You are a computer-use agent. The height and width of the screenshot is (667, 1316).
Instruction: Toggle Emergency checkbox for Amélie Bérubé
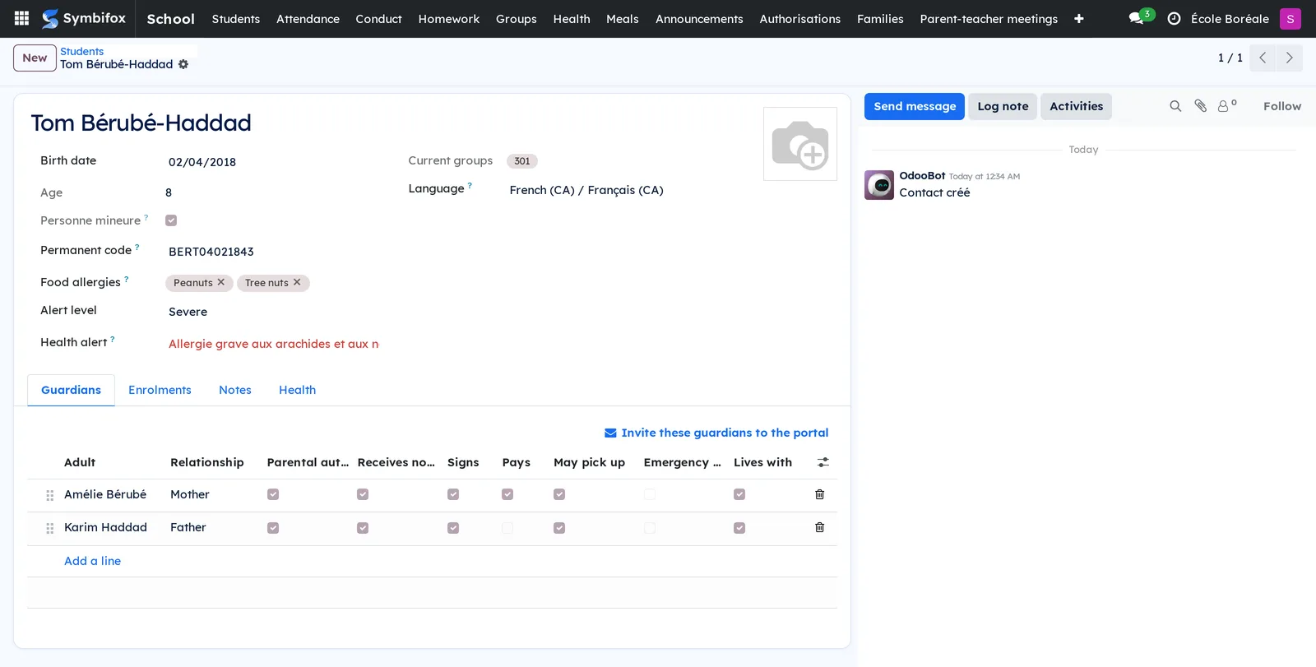tap(650, 494)
